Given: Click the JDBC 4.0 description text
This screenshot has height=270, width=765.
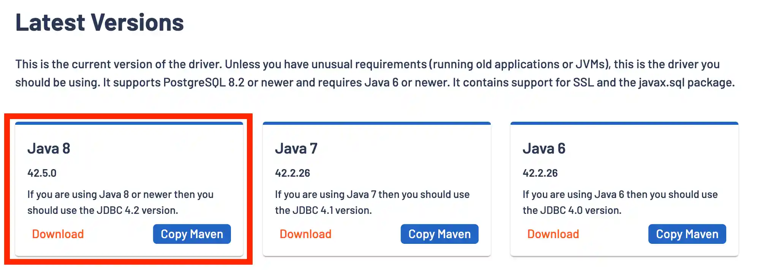Looking at the screenshot, I should coord(620,202).
